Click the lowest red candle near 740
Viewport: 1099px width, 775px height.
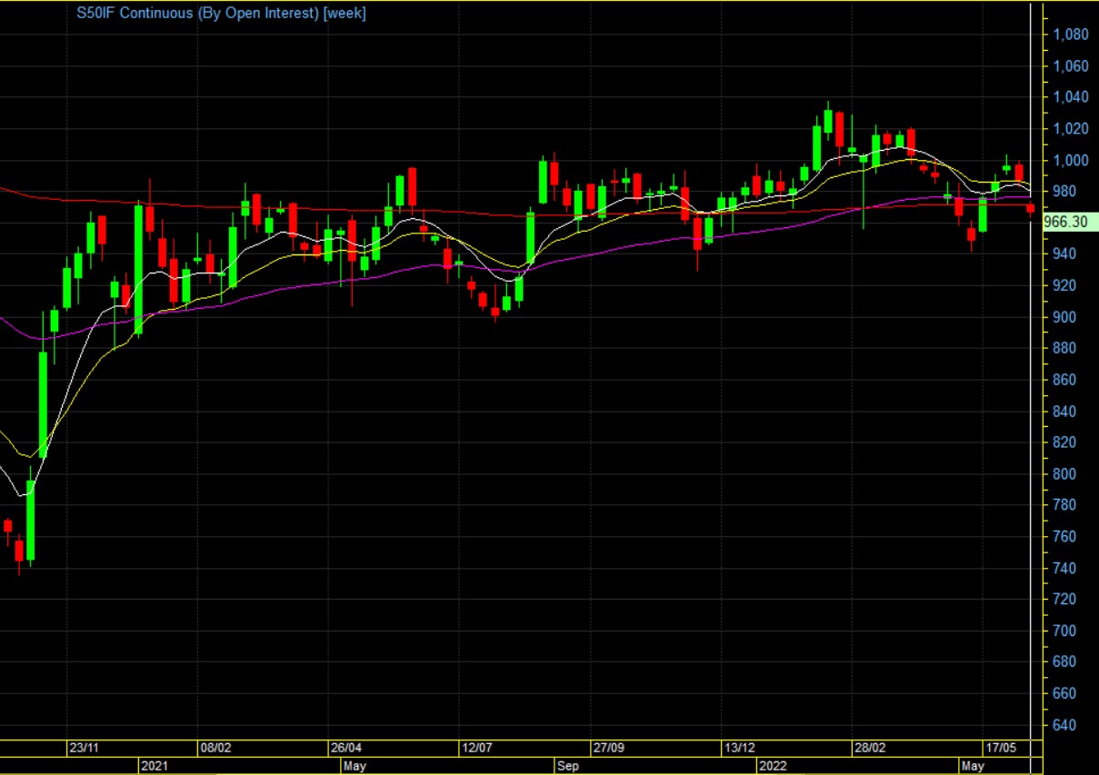[x=19, y=551]
